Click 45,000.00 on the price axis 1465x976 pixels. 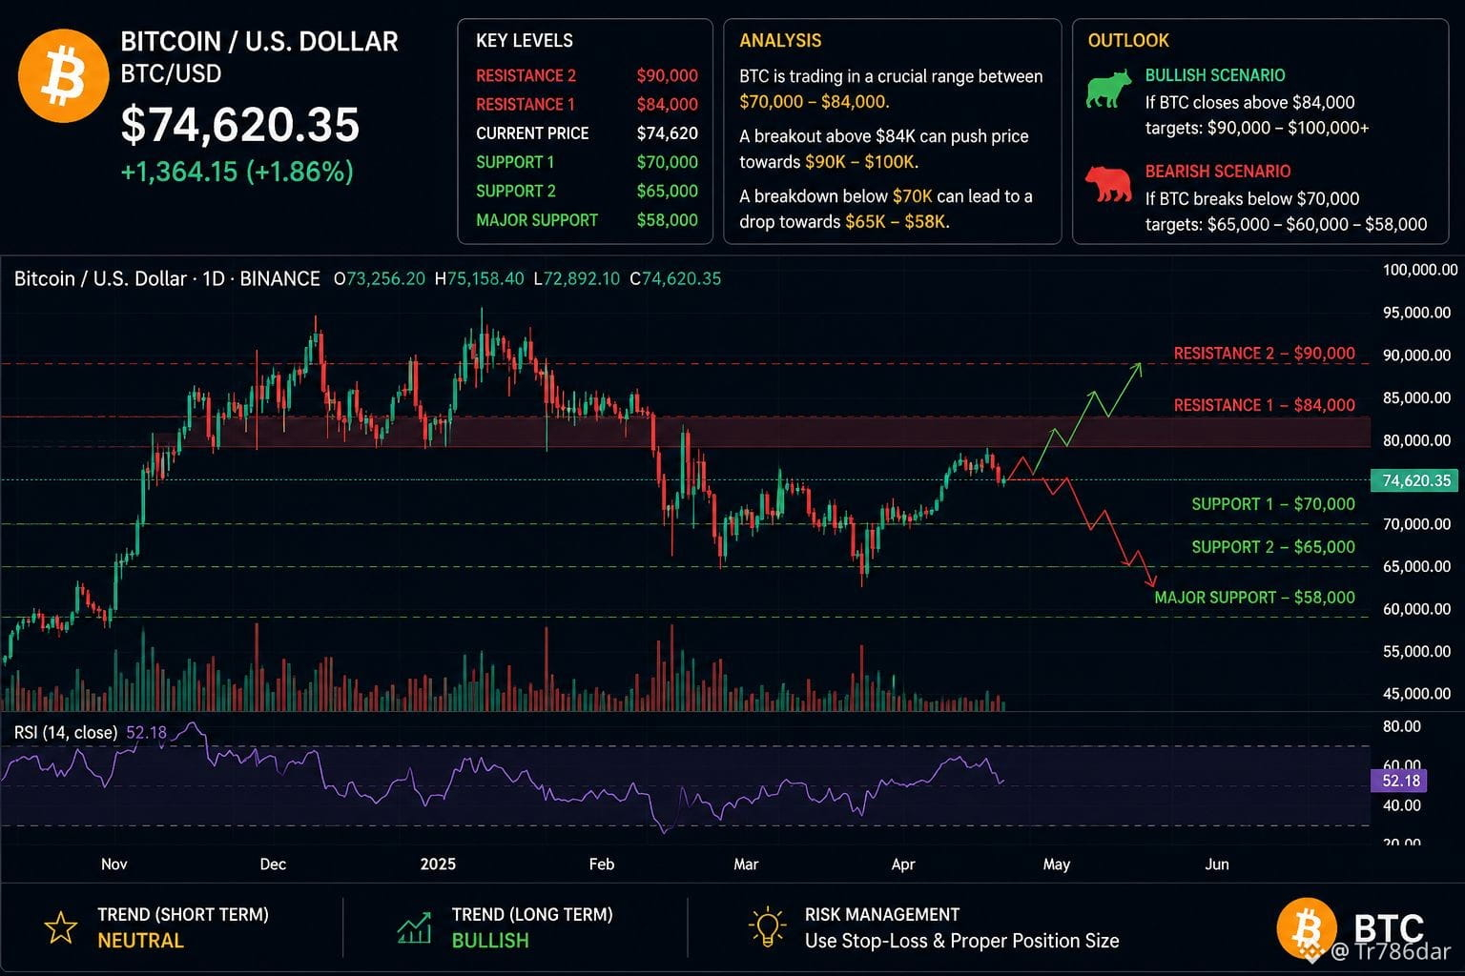[x=1416, y=694]
